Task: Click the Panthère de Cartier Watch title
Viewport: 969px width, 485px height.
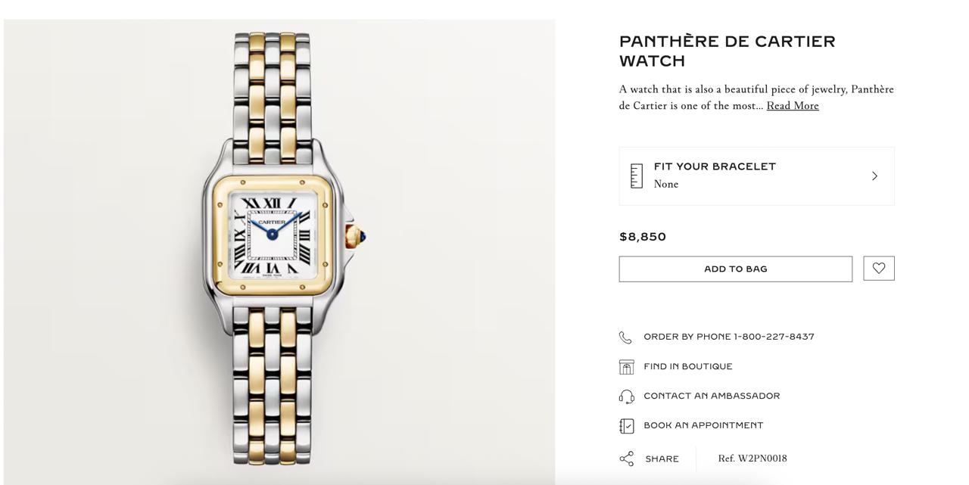Action: coord(727,51)
